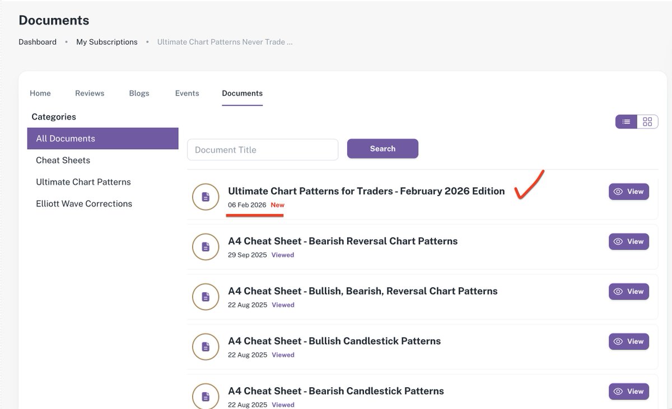Screen dimensions: 672x409
Task: Open title A4 Cheat Sheet - Bullish Candlestick Patterns
Action: 334,341
